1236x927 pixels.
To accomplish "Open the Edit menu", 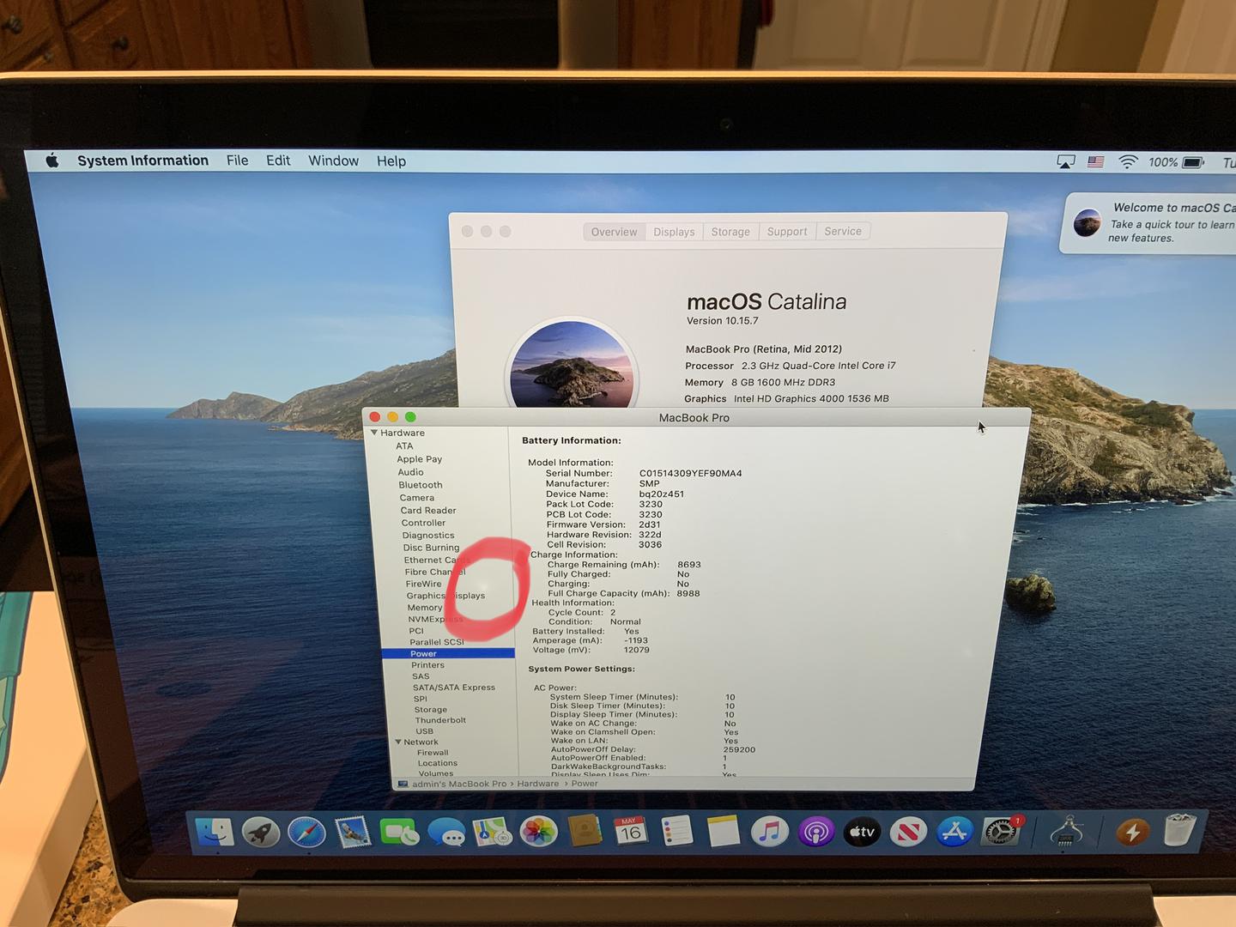I will 278,161.
